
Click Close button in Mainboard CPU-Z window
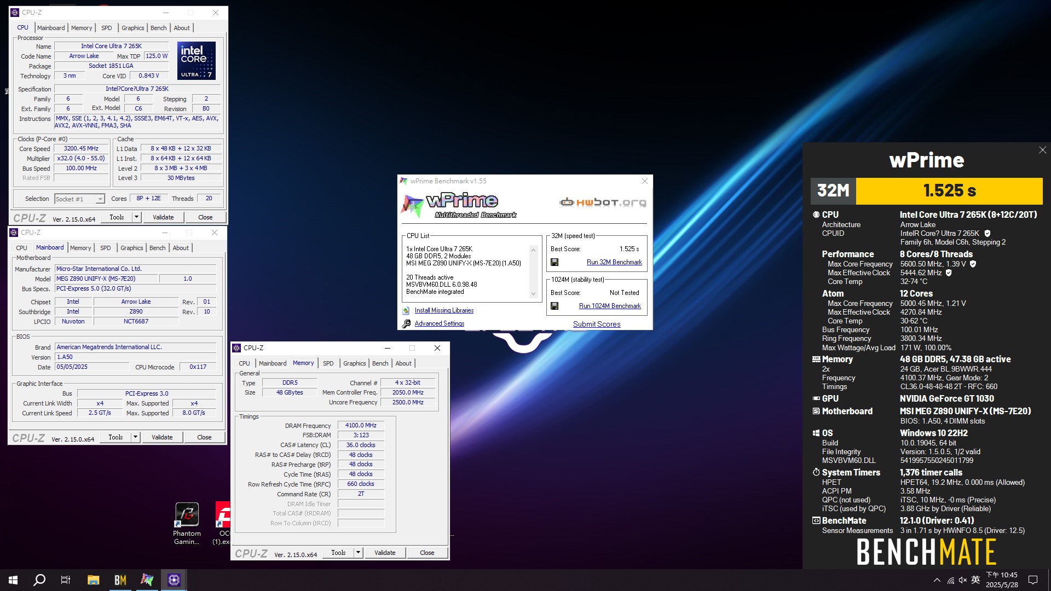pos(204,437)
